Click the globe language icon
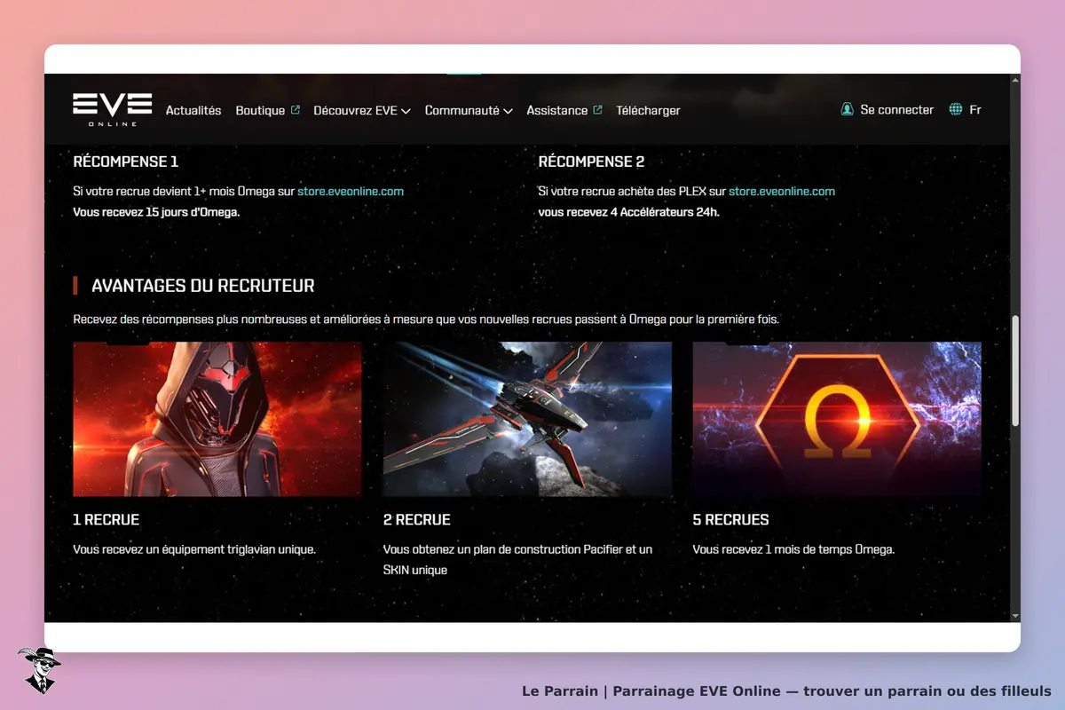This screenshot has height=710, width=1065. (956, 109)
